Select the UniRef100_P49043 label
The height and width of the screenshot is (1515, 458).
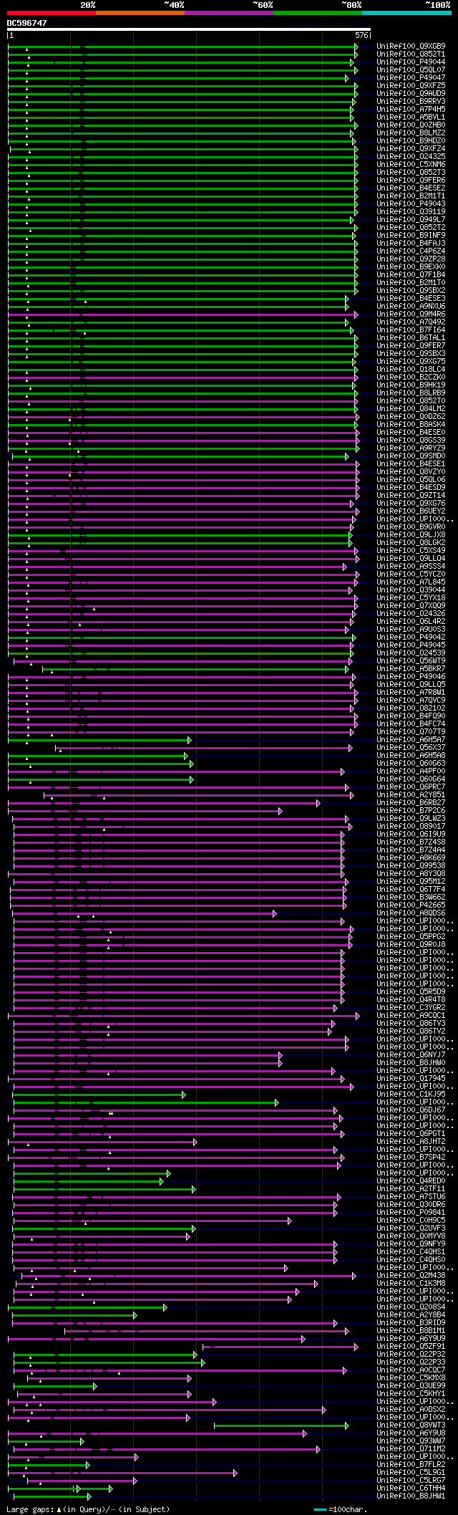click(411, 204)
